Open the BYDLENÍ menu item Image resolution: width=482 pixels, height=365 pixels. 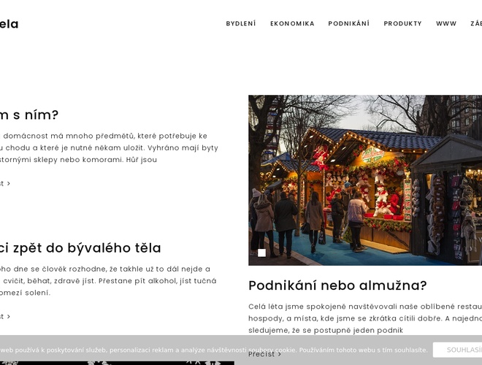[x=241, y=23]
